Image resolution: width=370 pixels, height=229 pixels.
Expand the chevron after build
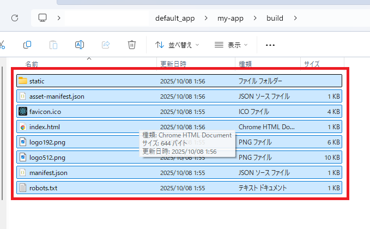tap(295, 18)
